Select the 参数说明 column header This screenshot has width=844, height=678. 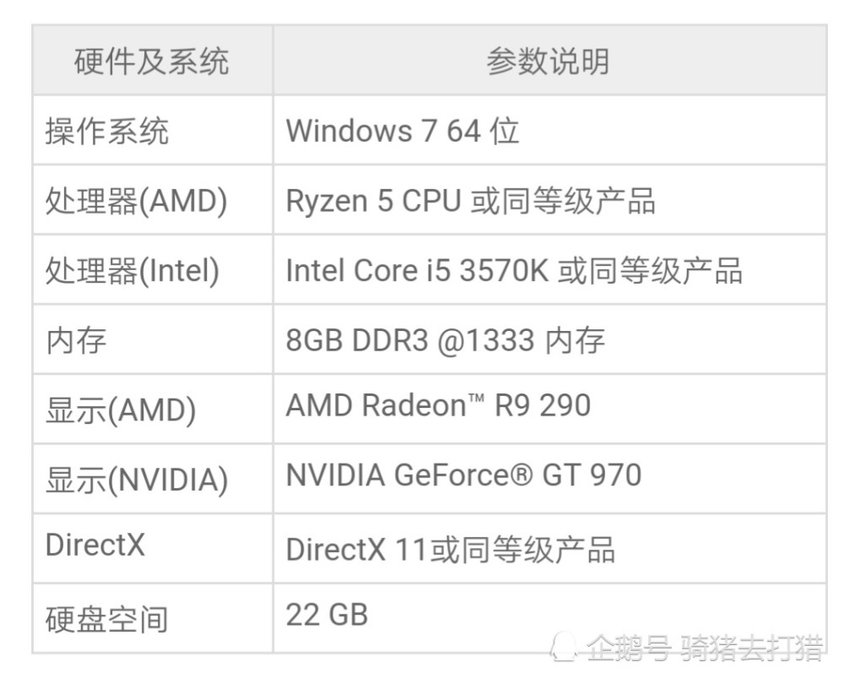(x=548, y=61)
